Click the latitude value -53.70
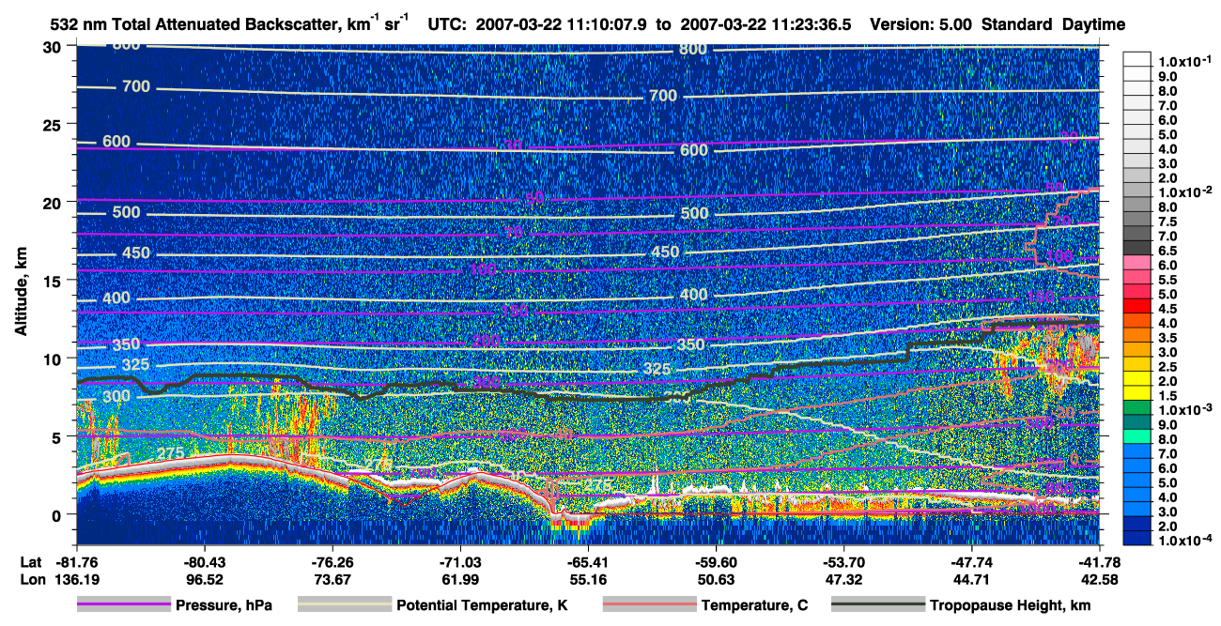 point(842,562)
